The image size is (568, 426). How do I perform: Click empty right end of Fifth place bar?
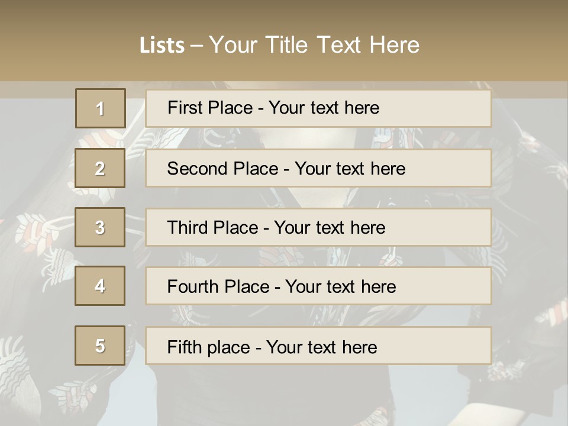point(450,346)
